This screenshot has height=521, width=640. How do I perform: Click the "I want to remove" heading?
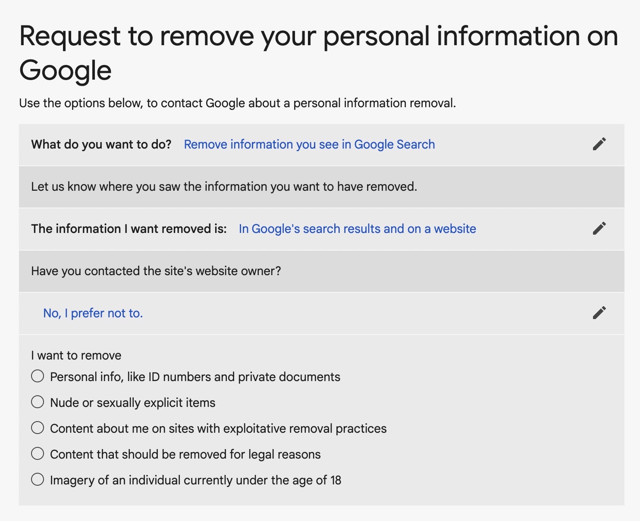76,355
